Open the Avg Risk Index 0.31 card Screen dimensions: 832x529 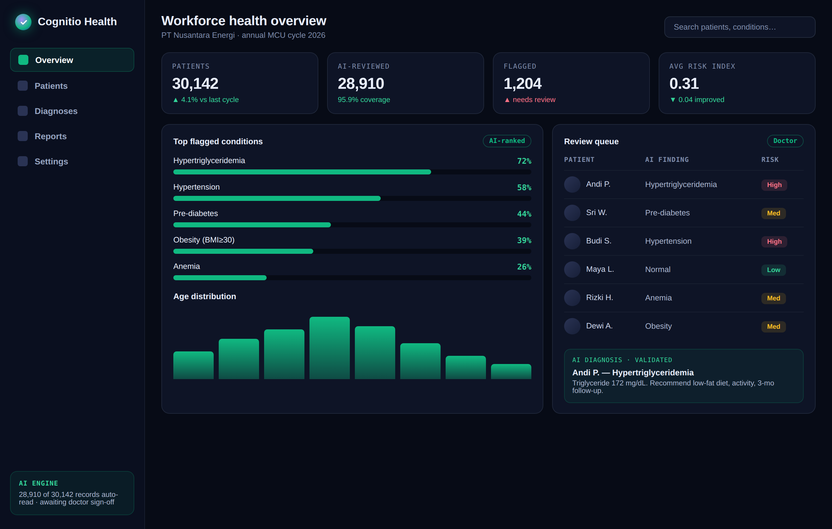[x=737, y=83]
